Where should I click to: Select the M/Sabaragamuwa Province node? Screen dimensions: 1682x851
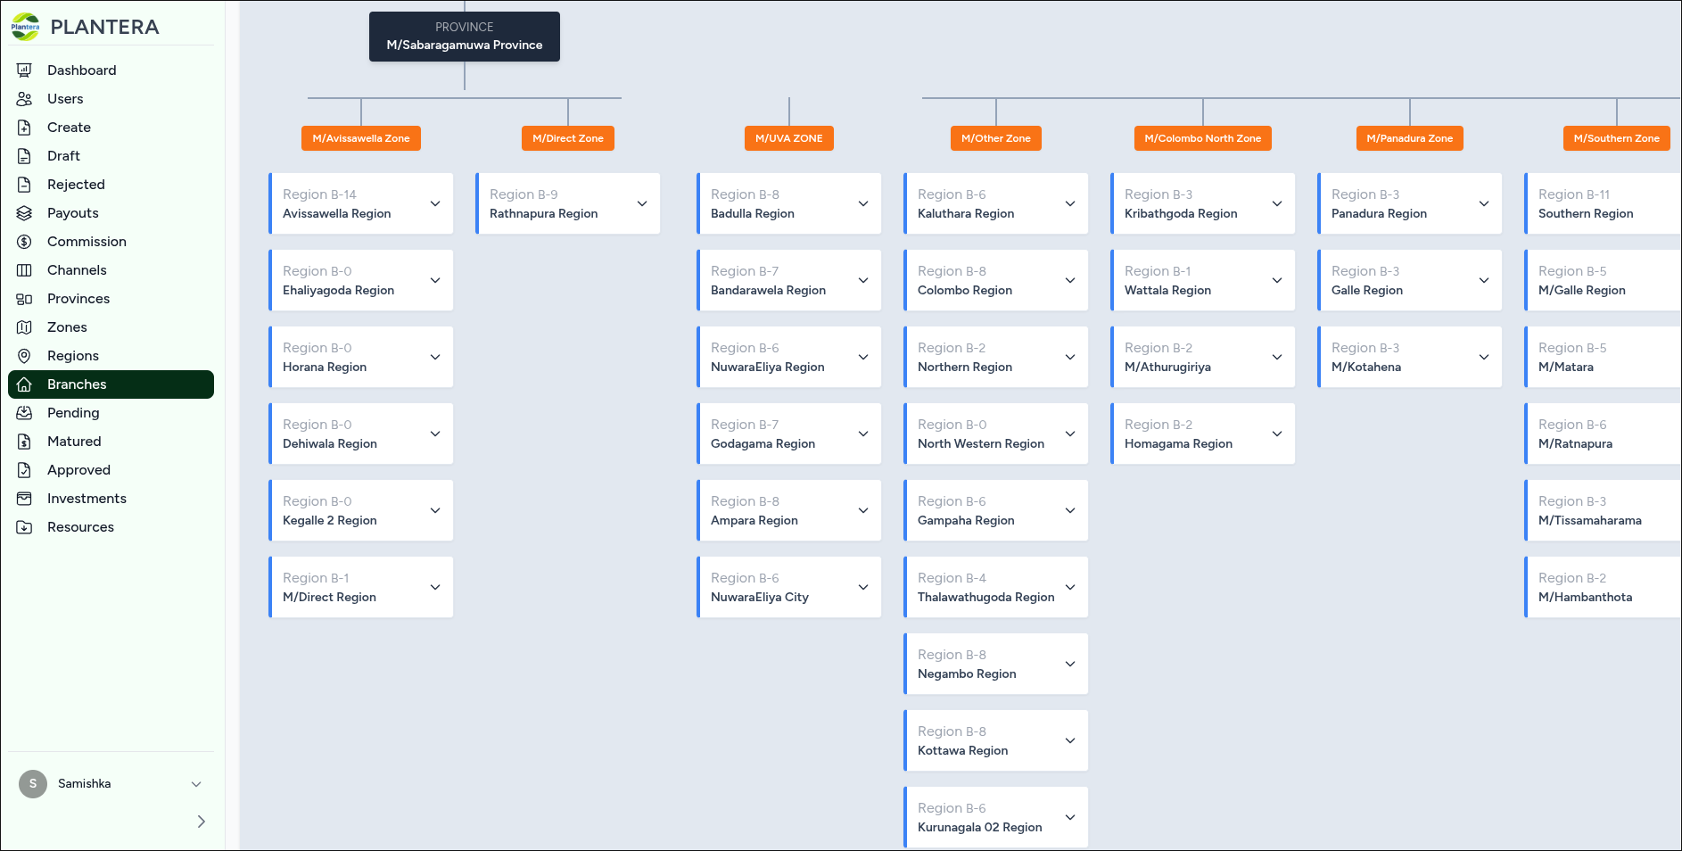(465, 37)
